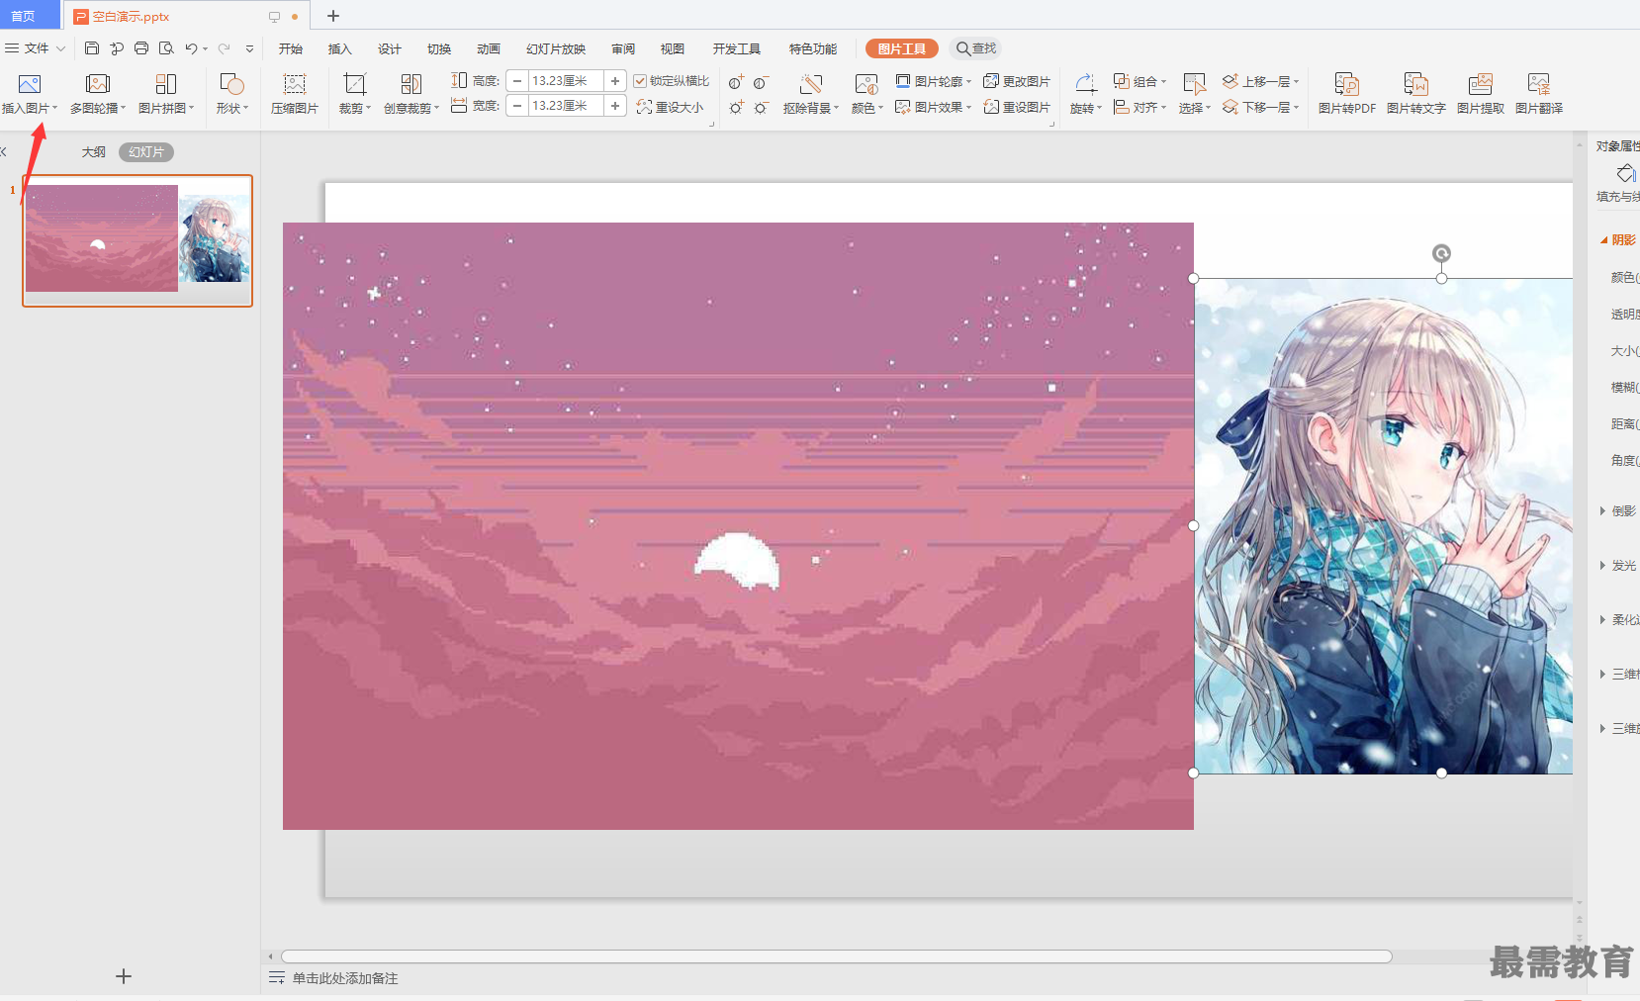Click the Save icon in quick toolbar
Image resolution: width=1640 pixels, height=1001 pixels.
[92, 47]
